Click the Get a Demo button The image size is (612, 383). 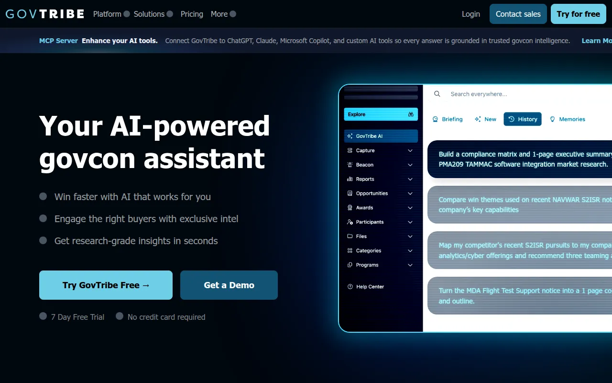[x=229, y=285]
